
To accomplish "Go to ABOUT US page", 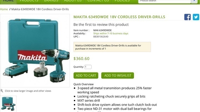I will [73, 1].
